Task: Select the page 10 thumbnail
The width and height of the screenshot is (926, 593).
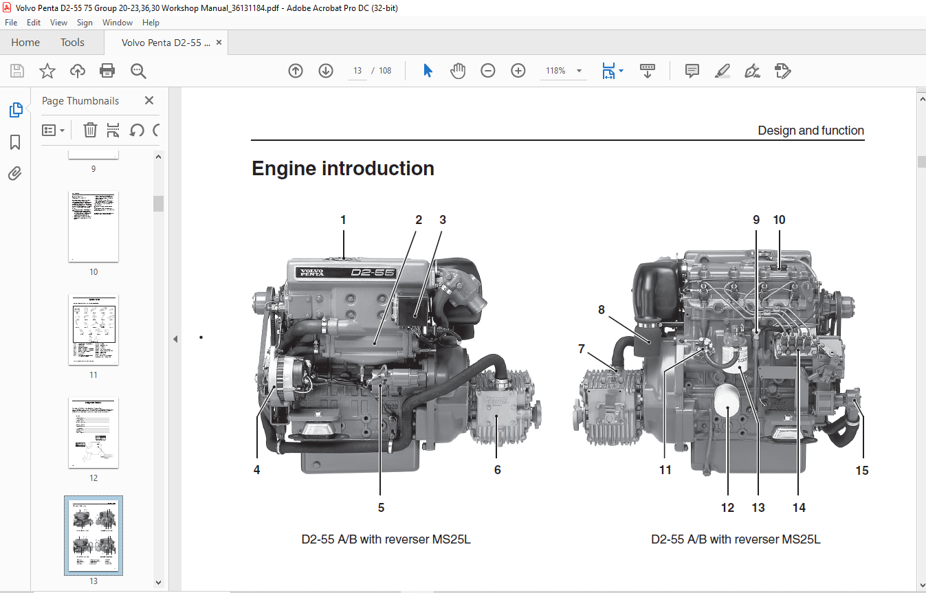Action: click(x=93, y=227)
